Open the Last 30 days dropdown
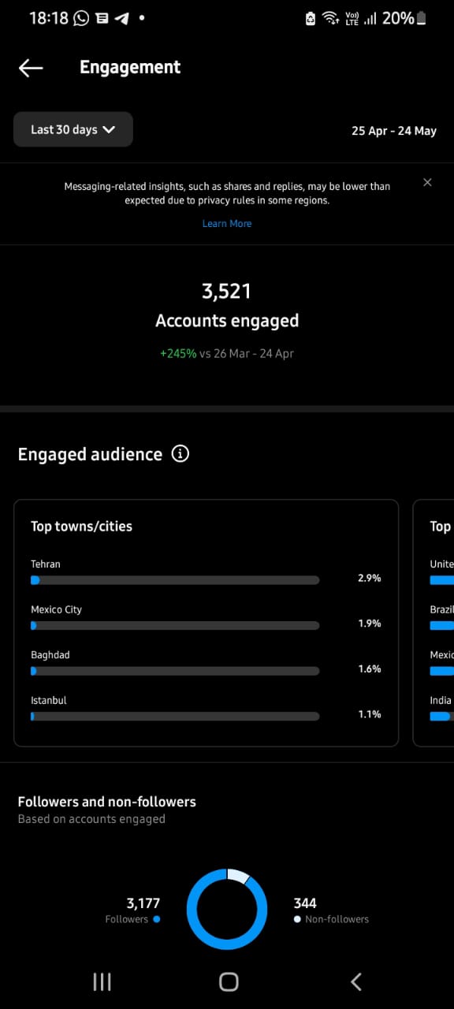454x1009 pixels. coord(73,129)
